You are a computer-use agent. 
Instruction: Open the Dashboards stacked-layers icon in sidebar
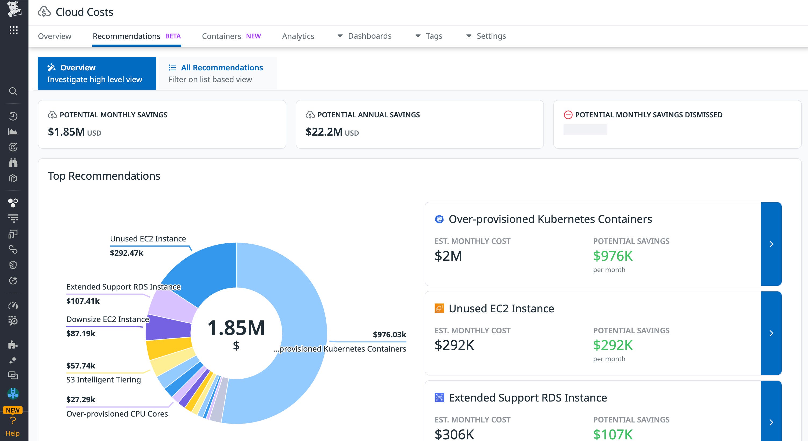(x=13, y=178)
